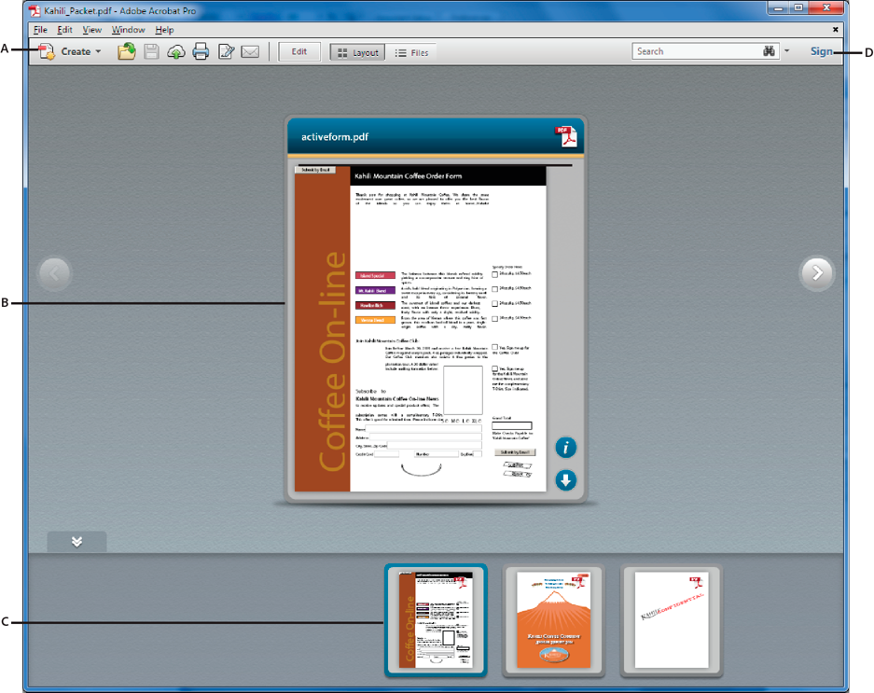
Task: Click the edit document pencil icon
Action: click(x=226, y=52)
